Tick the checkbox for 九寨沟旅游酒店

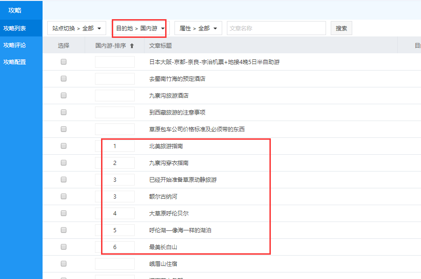(x=64, y=96)
